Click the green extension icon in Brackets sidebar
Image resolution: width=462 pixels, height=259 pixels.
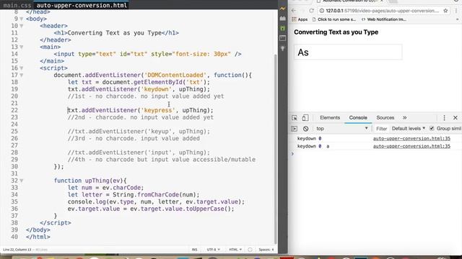[x=283, y=28]
